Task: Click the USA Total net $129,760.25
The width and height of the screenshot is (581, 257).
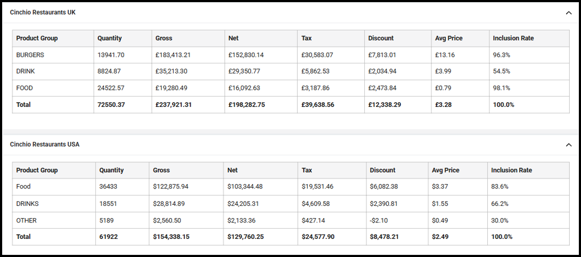Action: pyautogui.click(x=246, y=237)
